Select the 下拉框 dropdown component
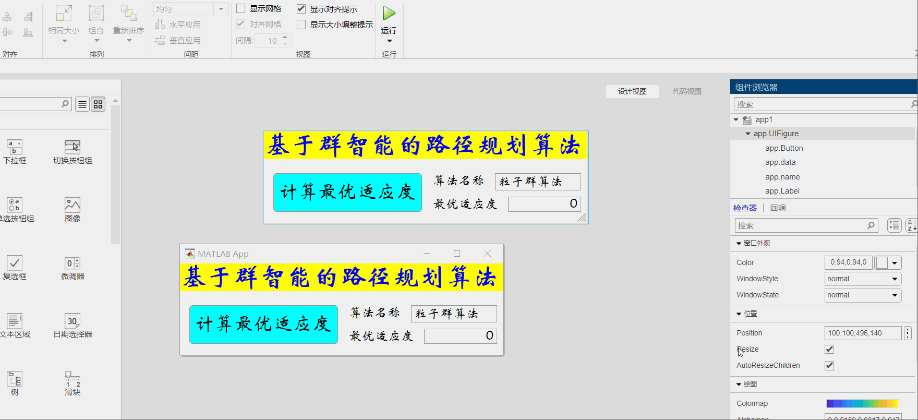This screenshot has height=420, width=918. click(x=15, y=152)
